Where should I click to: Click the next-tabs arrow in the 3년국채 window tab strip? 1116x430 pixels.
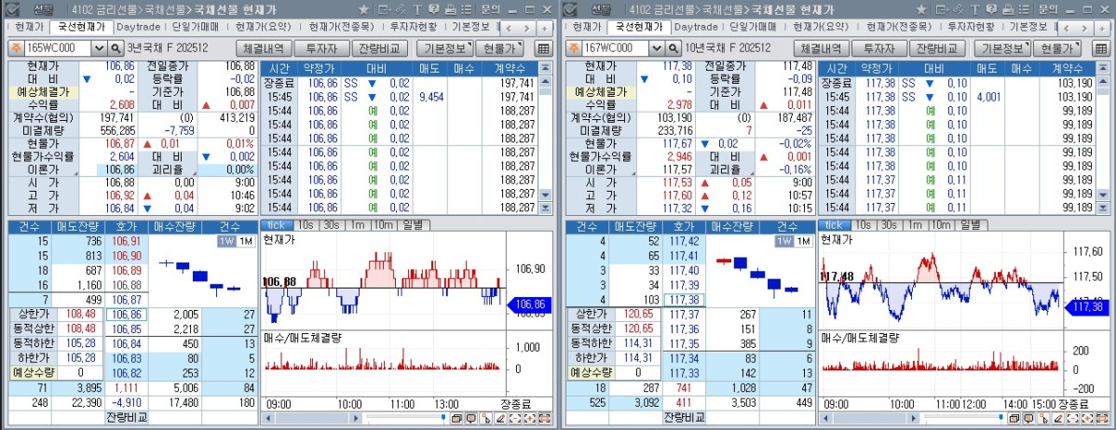pyautogui.click(x=526, y=28)
